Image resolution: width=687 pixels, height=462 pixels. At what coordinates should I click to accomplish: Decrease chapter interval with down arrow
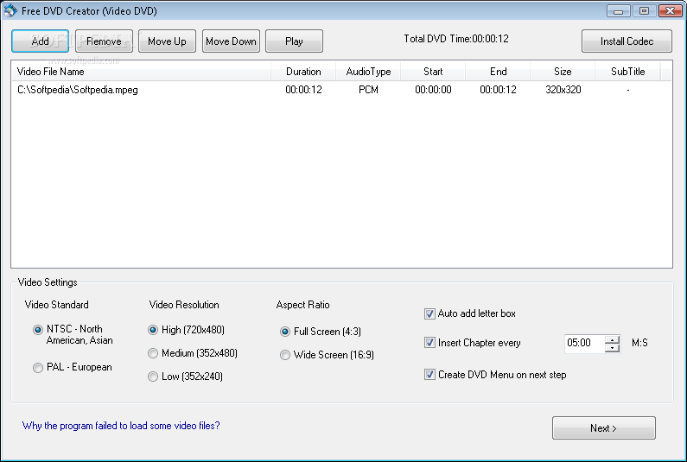(612, 348)
